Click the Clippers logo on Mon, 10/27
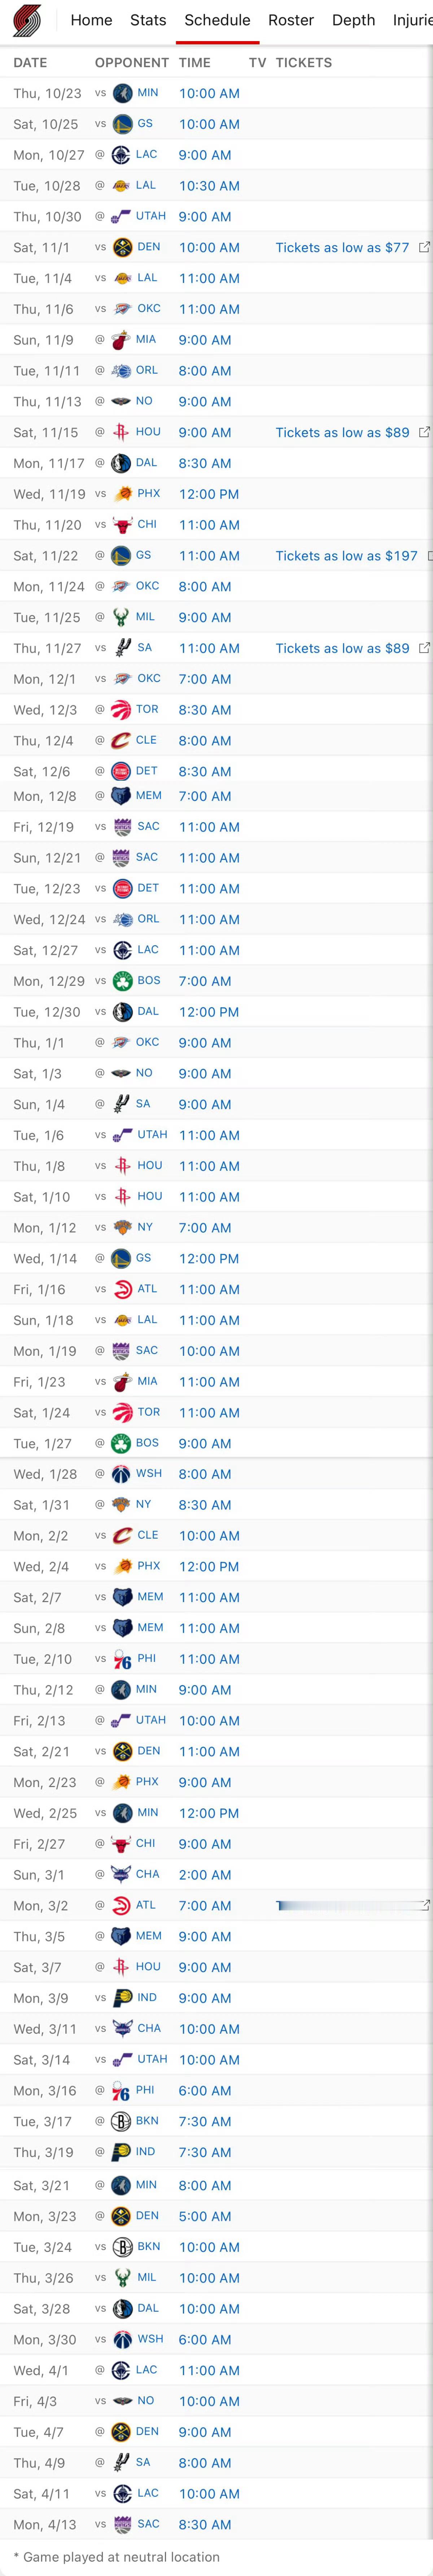433x2576 pixels. (121, 155)
